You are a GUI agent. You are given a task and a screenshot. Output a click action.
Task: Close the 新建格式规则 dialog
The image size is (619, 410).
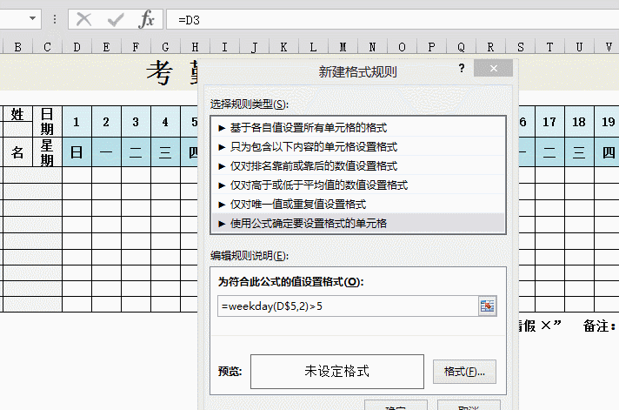(494, 69)
